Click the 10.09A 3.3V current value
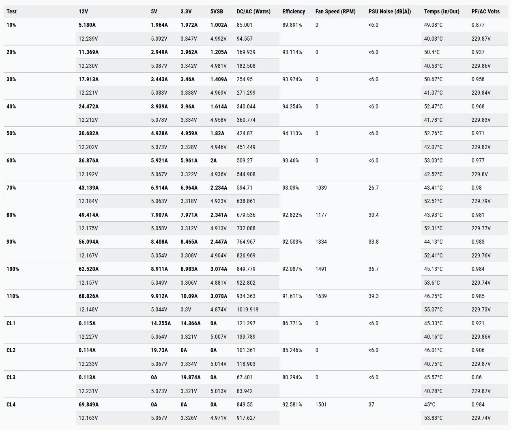 pos(189,296)
